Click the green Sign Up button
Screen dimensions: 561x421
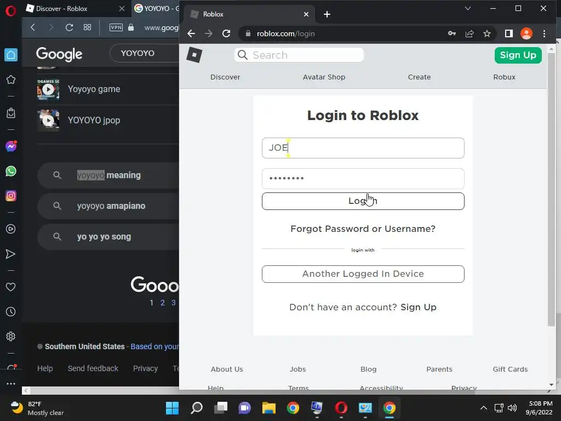518,55
